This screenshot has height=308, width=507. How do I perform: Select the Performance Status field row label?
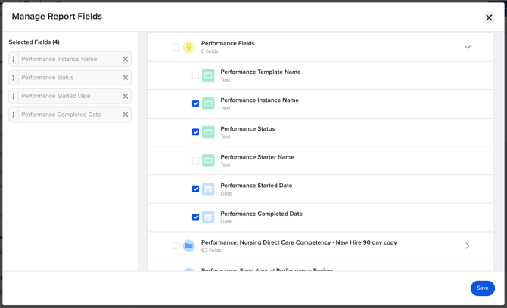pyautogui.click(x=247, y=129)
